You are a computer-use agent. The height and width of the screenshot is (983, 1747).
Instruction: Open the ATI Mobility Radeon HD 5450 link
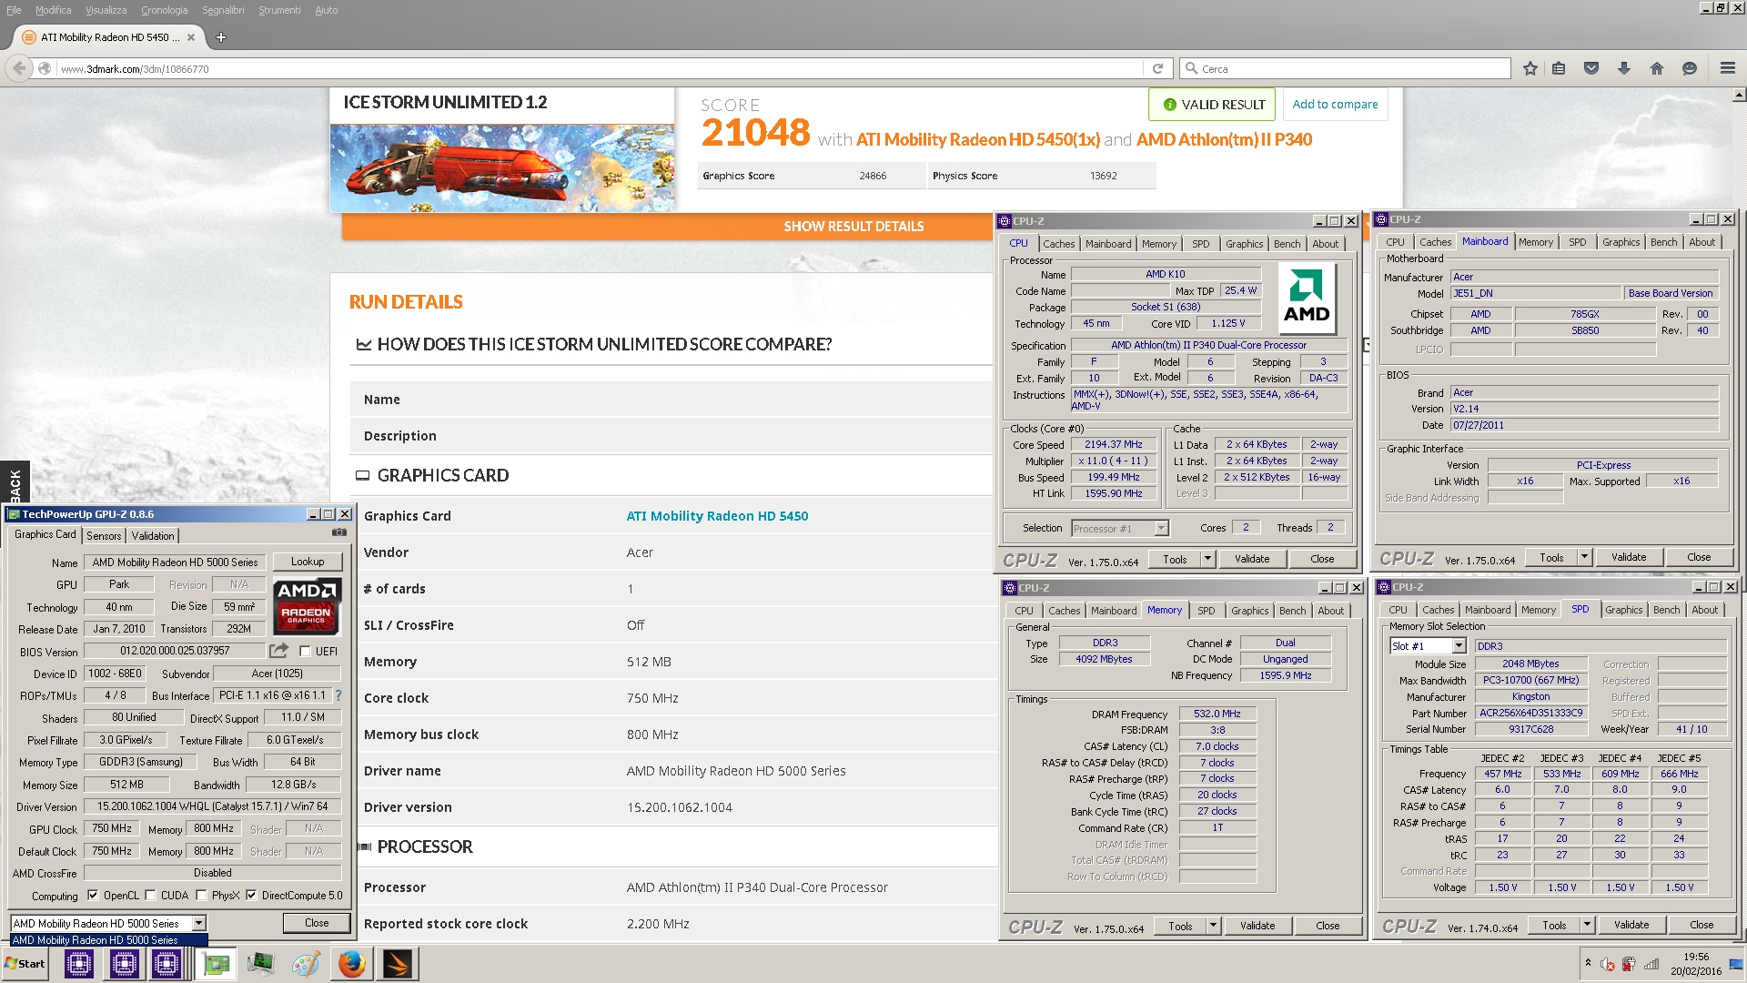click(x=717, y=516)
